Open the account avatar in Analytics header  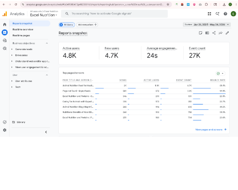(233, 14)
